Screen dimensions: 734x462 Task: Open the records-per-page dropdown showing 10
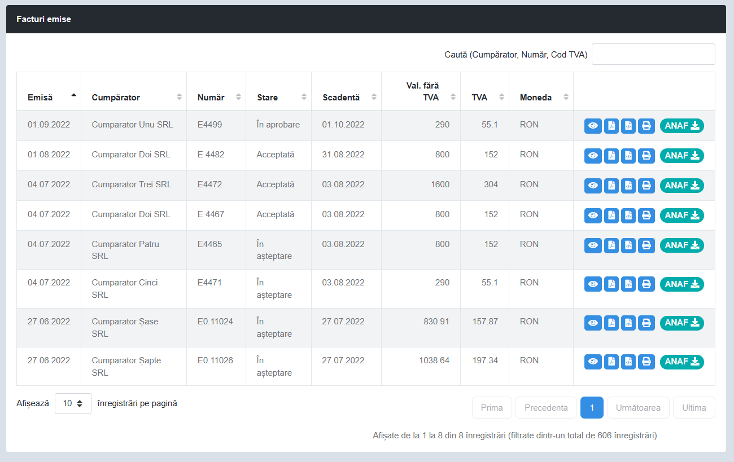[x=73, y=403]
